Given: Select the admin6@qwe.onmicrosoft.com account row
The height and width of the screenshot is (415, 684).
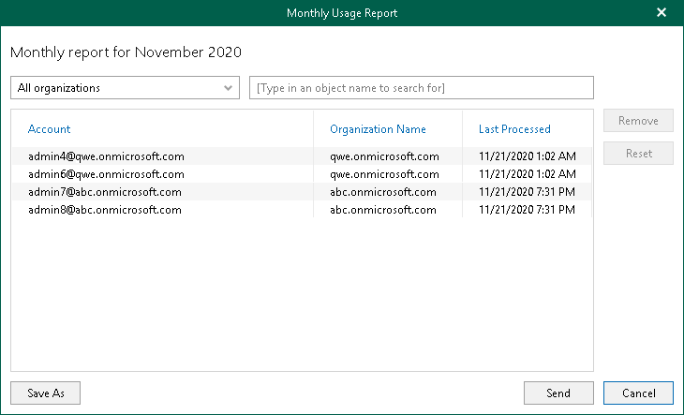Looking at the screenshot, I should (106, 174).
